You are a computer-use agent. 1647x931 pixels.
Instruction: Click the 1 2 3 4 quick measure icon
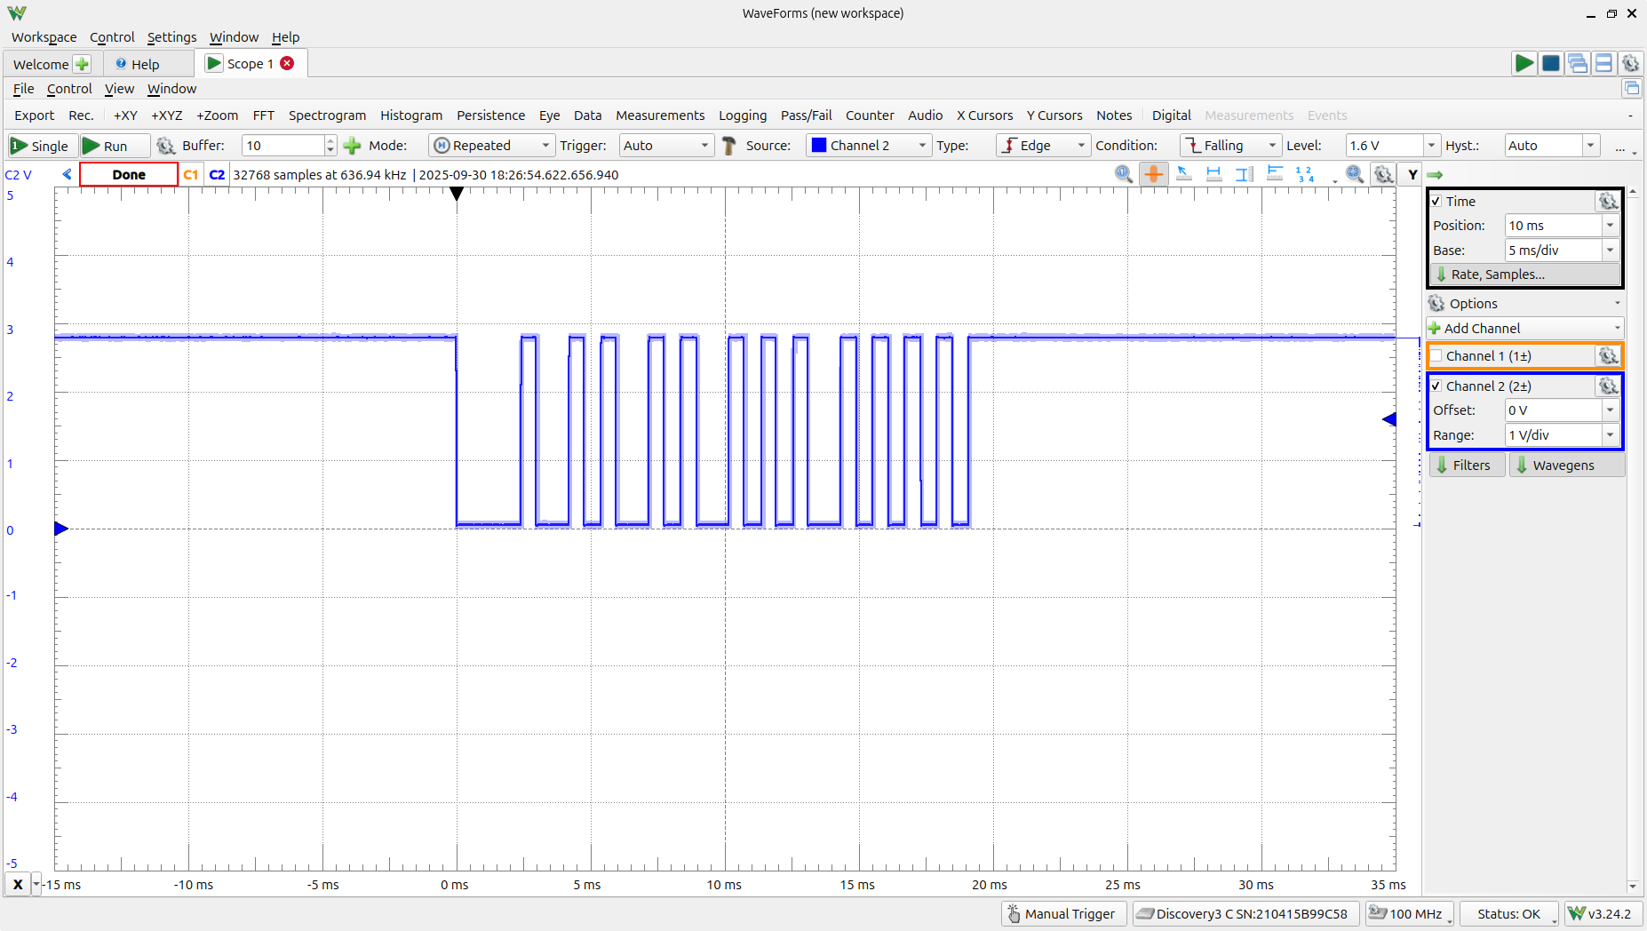click(1304, 174)
